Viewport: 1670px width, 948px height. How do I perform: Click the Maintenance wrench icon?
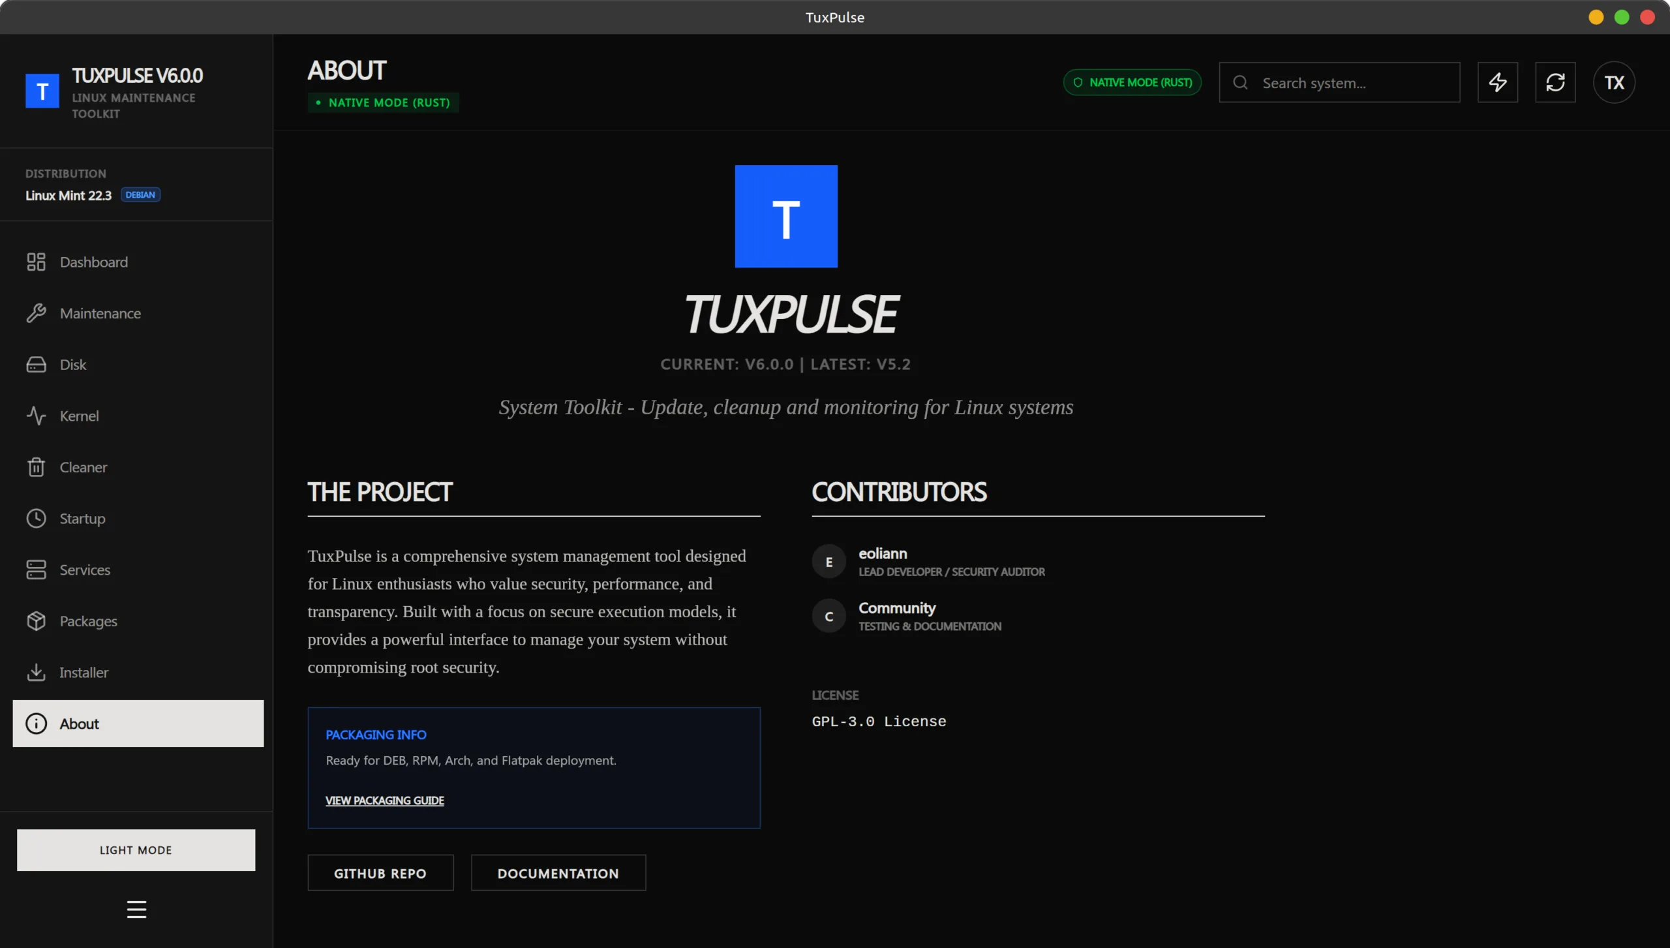36,313
